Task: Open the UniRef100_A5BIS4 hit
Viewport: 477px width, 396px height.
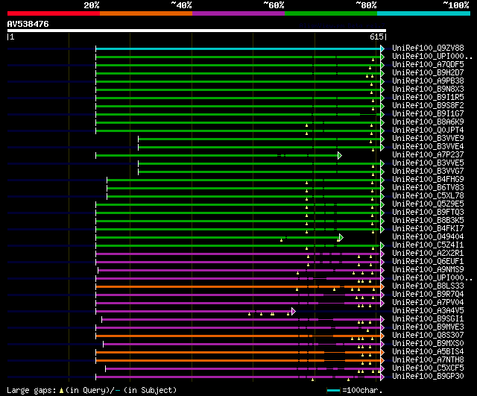Action: click(x=428, y=352)
